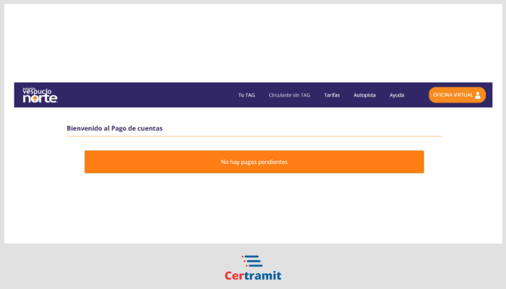Click the "No hay pagos pendientes" text
506x289 pixels.
click(x=254, y=162)
